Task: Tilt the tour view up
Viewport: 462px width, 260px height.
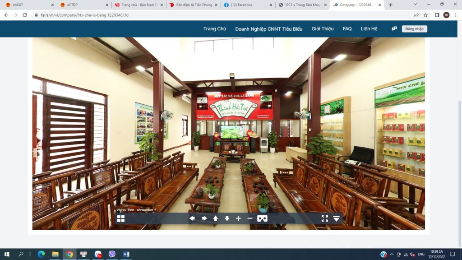Action: [x=216, y=218]
